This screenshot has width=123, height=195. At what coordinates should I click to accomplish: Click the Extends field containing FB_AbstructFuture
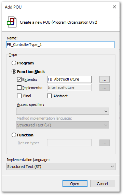coord(69,80)
